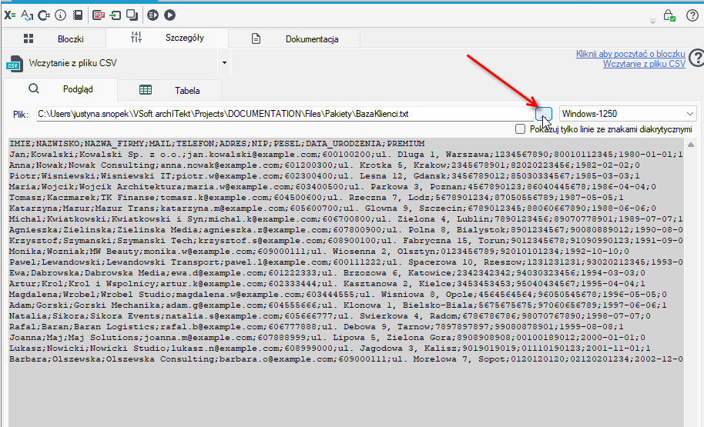Click the preview line starting with Piotr;Wisniewski
Screen dimensions: 704x427
[x=324, y=176]
